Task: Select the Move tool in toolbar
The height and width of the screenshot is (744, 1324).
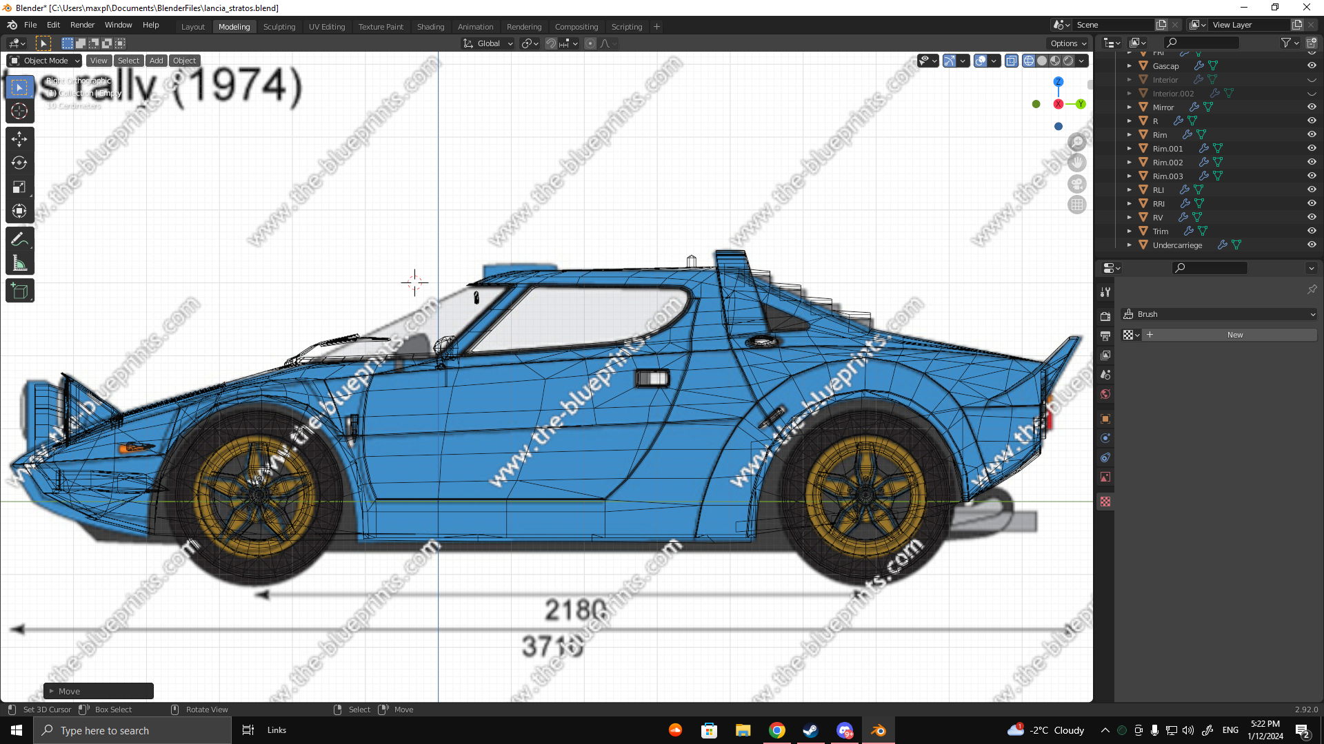Action: 19,139
